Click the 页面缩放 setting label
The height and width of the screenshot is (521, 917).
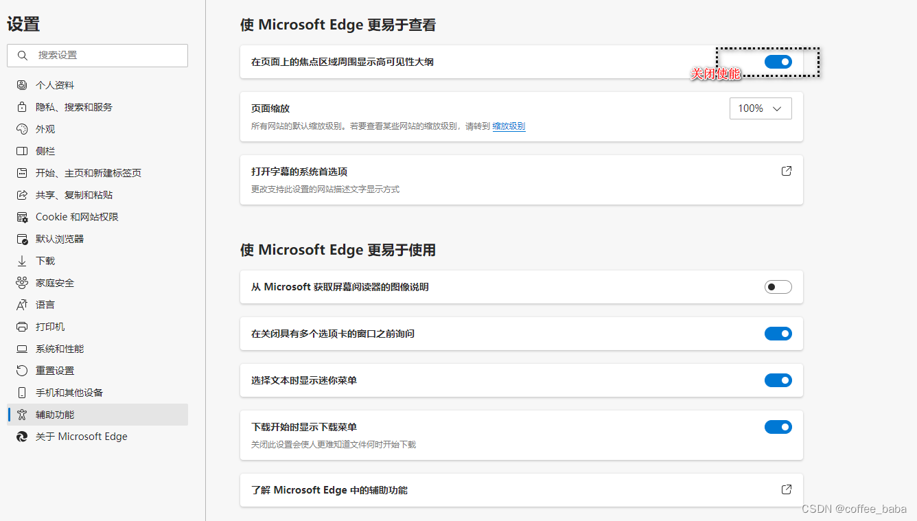point(270,108)
